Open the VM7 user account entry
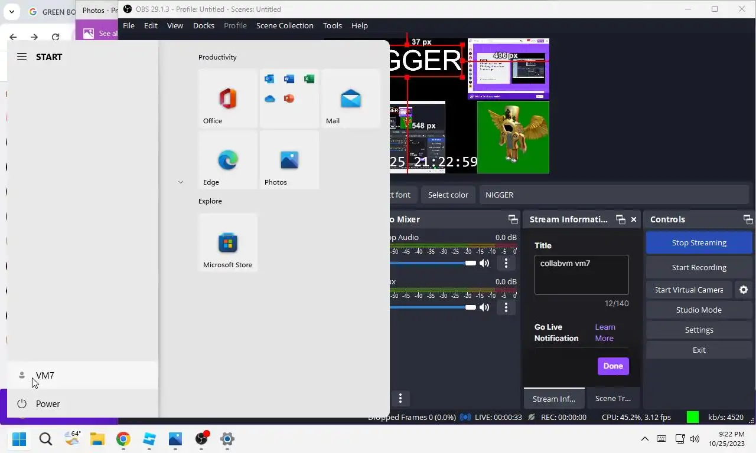Viewport: 756px width, 453px height. [x=83, y=375]
